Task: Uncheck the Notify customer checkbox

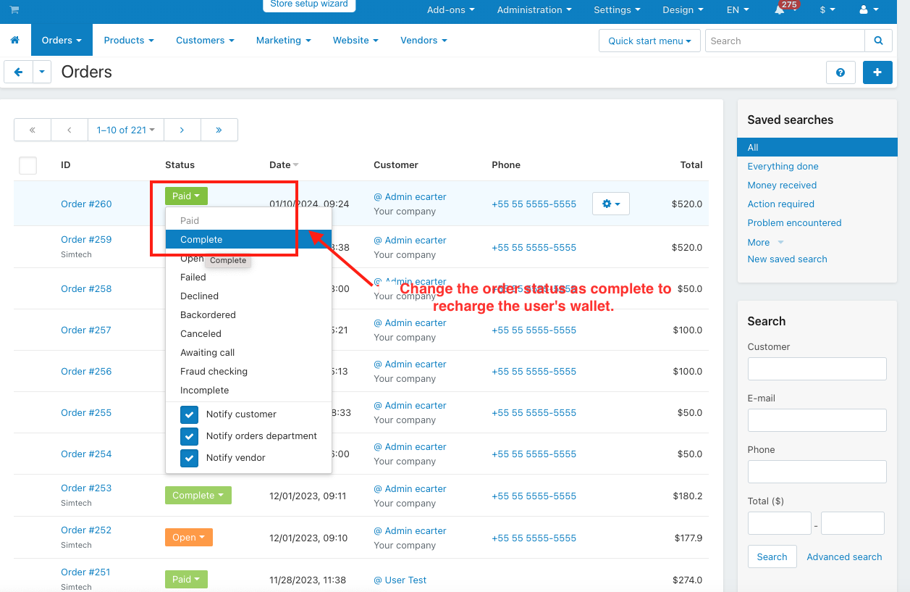Action: (x=189, y=414)
